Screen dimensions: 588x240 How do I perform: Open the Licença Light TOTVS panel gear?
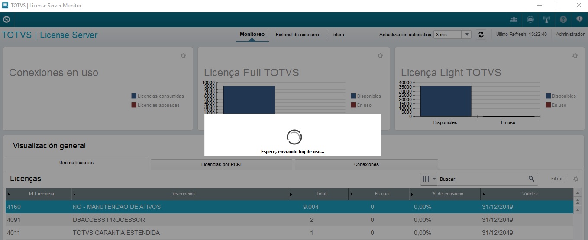[x=575, y=56]
